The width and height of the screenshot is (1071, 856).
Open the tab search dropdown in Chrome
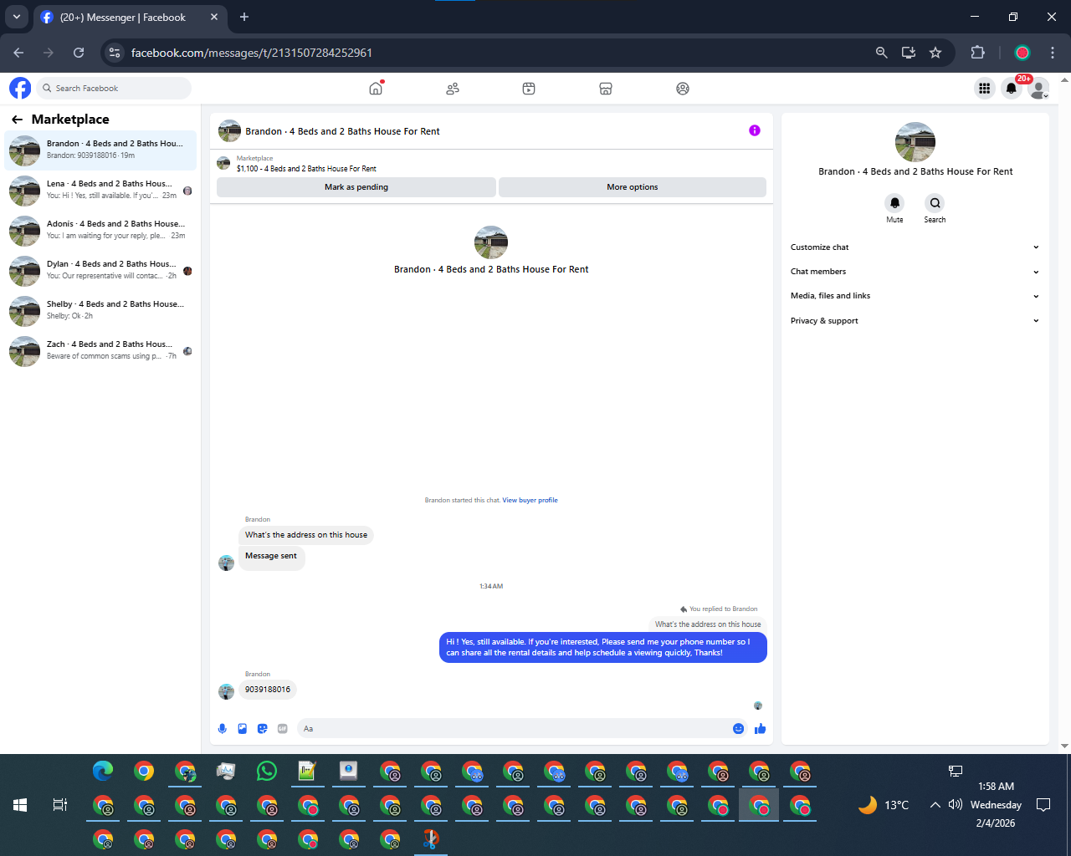pos(16,17)
